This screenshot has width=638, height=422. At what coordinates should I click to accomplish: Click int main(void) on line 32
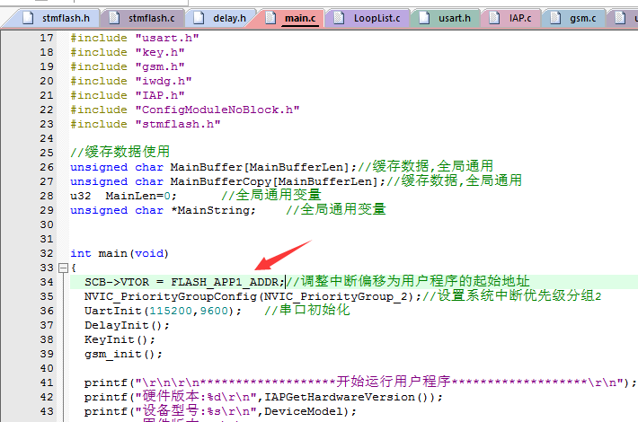pyautogui.click(x=120, y=253)
